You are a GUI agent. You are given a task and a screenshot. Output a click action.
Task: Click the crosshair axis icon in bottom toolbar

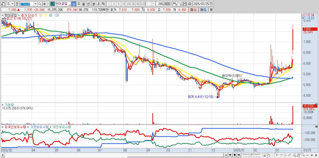coord(277,155)
